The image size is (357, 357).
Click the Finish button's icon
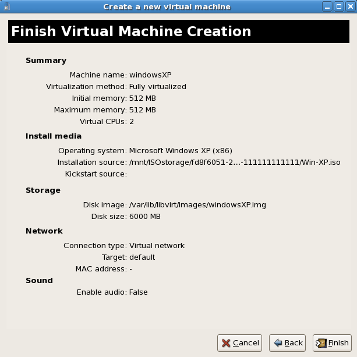[321, 343]
